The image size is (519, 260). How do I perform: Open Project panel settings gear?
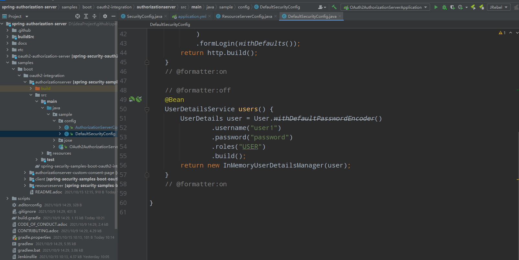pyautogui.click(x=105, y=16)
